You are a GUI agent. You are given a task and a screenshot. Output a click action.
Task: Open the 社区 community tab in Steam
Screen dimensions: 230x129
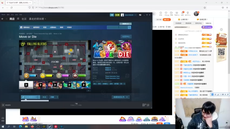pyautogui.click(x=24, y=19)
